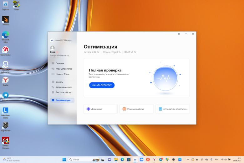Open the Аппаратное обеспече... card
The height and width of the screenshot is (163, 244).
tap(173, 109)
